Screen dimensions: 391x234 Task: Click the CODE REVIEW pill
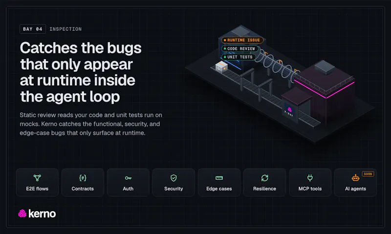pyautogui.click(x=239, y=48)
